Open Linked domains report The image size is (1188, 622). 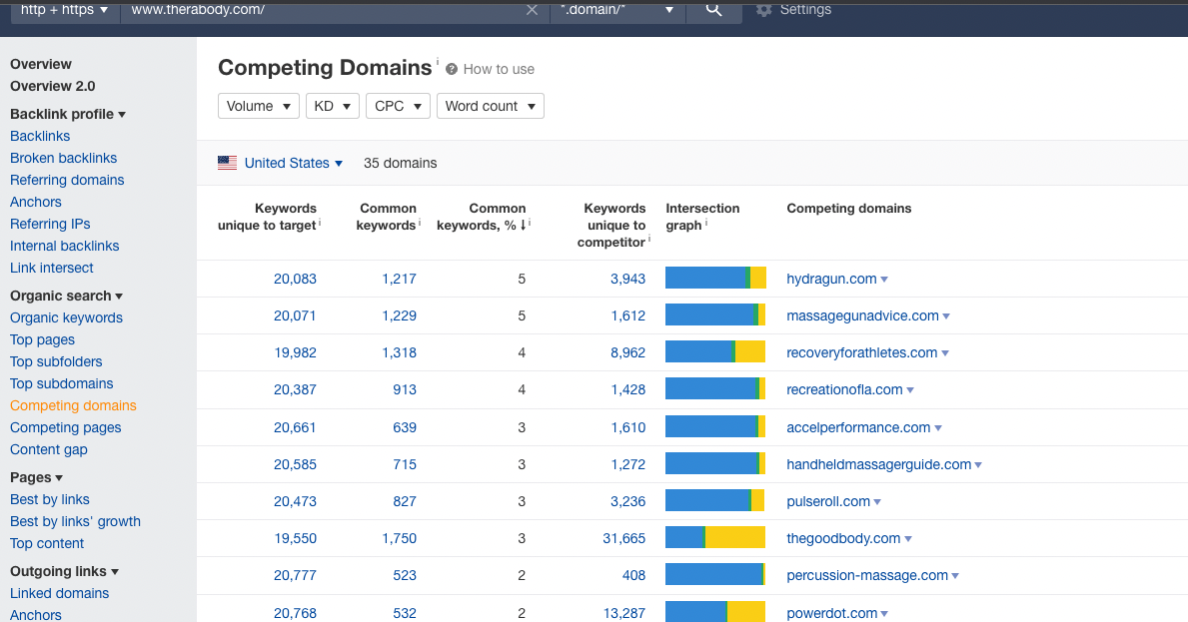click(59, 593)
